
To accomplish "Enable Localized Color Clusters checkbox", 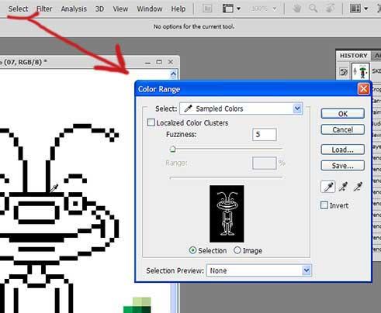I will [x=151, y=122].
